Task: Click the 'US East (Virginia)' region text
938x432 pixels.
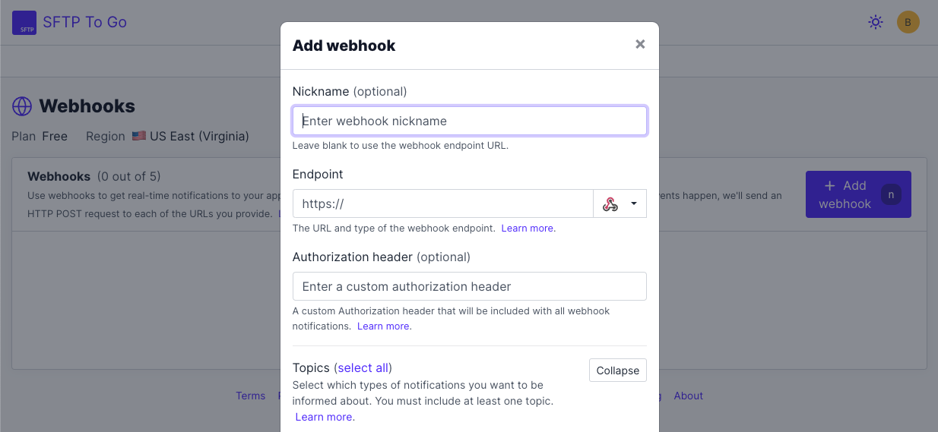Action: (199, 136)
